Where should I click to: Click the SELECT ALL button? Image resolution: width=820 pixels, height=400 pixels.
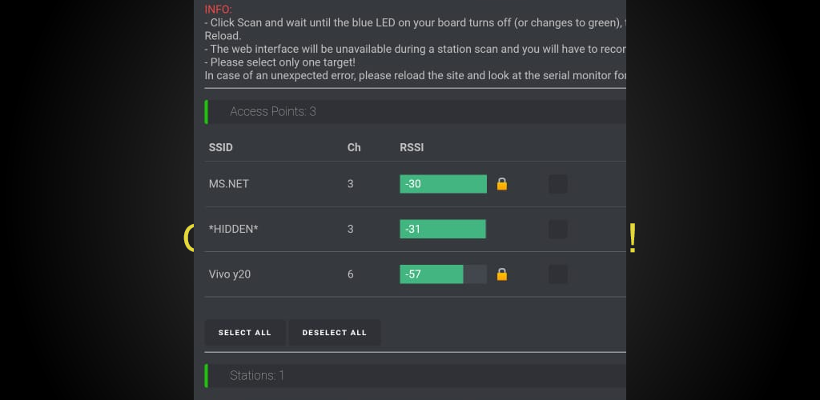[x=245, y=333]
